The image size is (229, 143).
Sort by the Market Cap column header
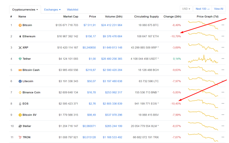71,17
